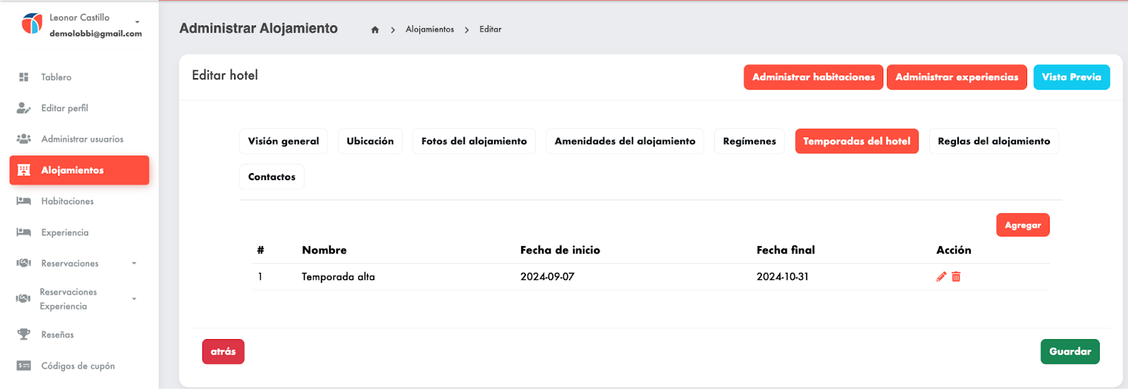The width and height of the screenshot is (1128, 389).
Task: Click the Nombre column header
Action: pyautogui.click(x=324, y=250)
